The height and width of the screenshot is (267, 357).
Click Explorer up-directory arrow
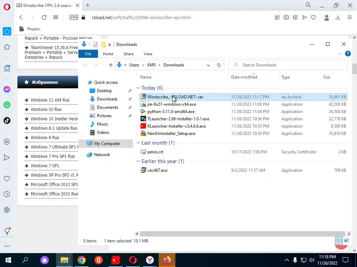[x=111, y=65]
